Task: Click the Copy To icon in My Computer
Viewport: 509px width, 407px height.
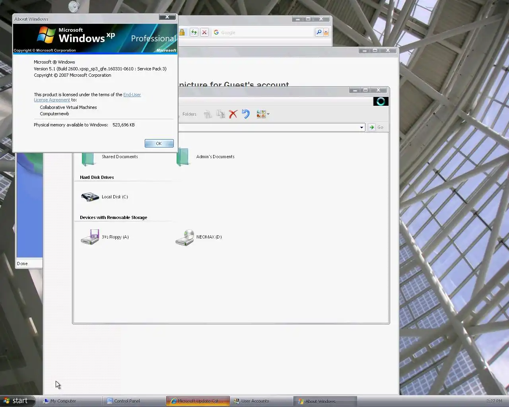Action: (x=220, y=114)
